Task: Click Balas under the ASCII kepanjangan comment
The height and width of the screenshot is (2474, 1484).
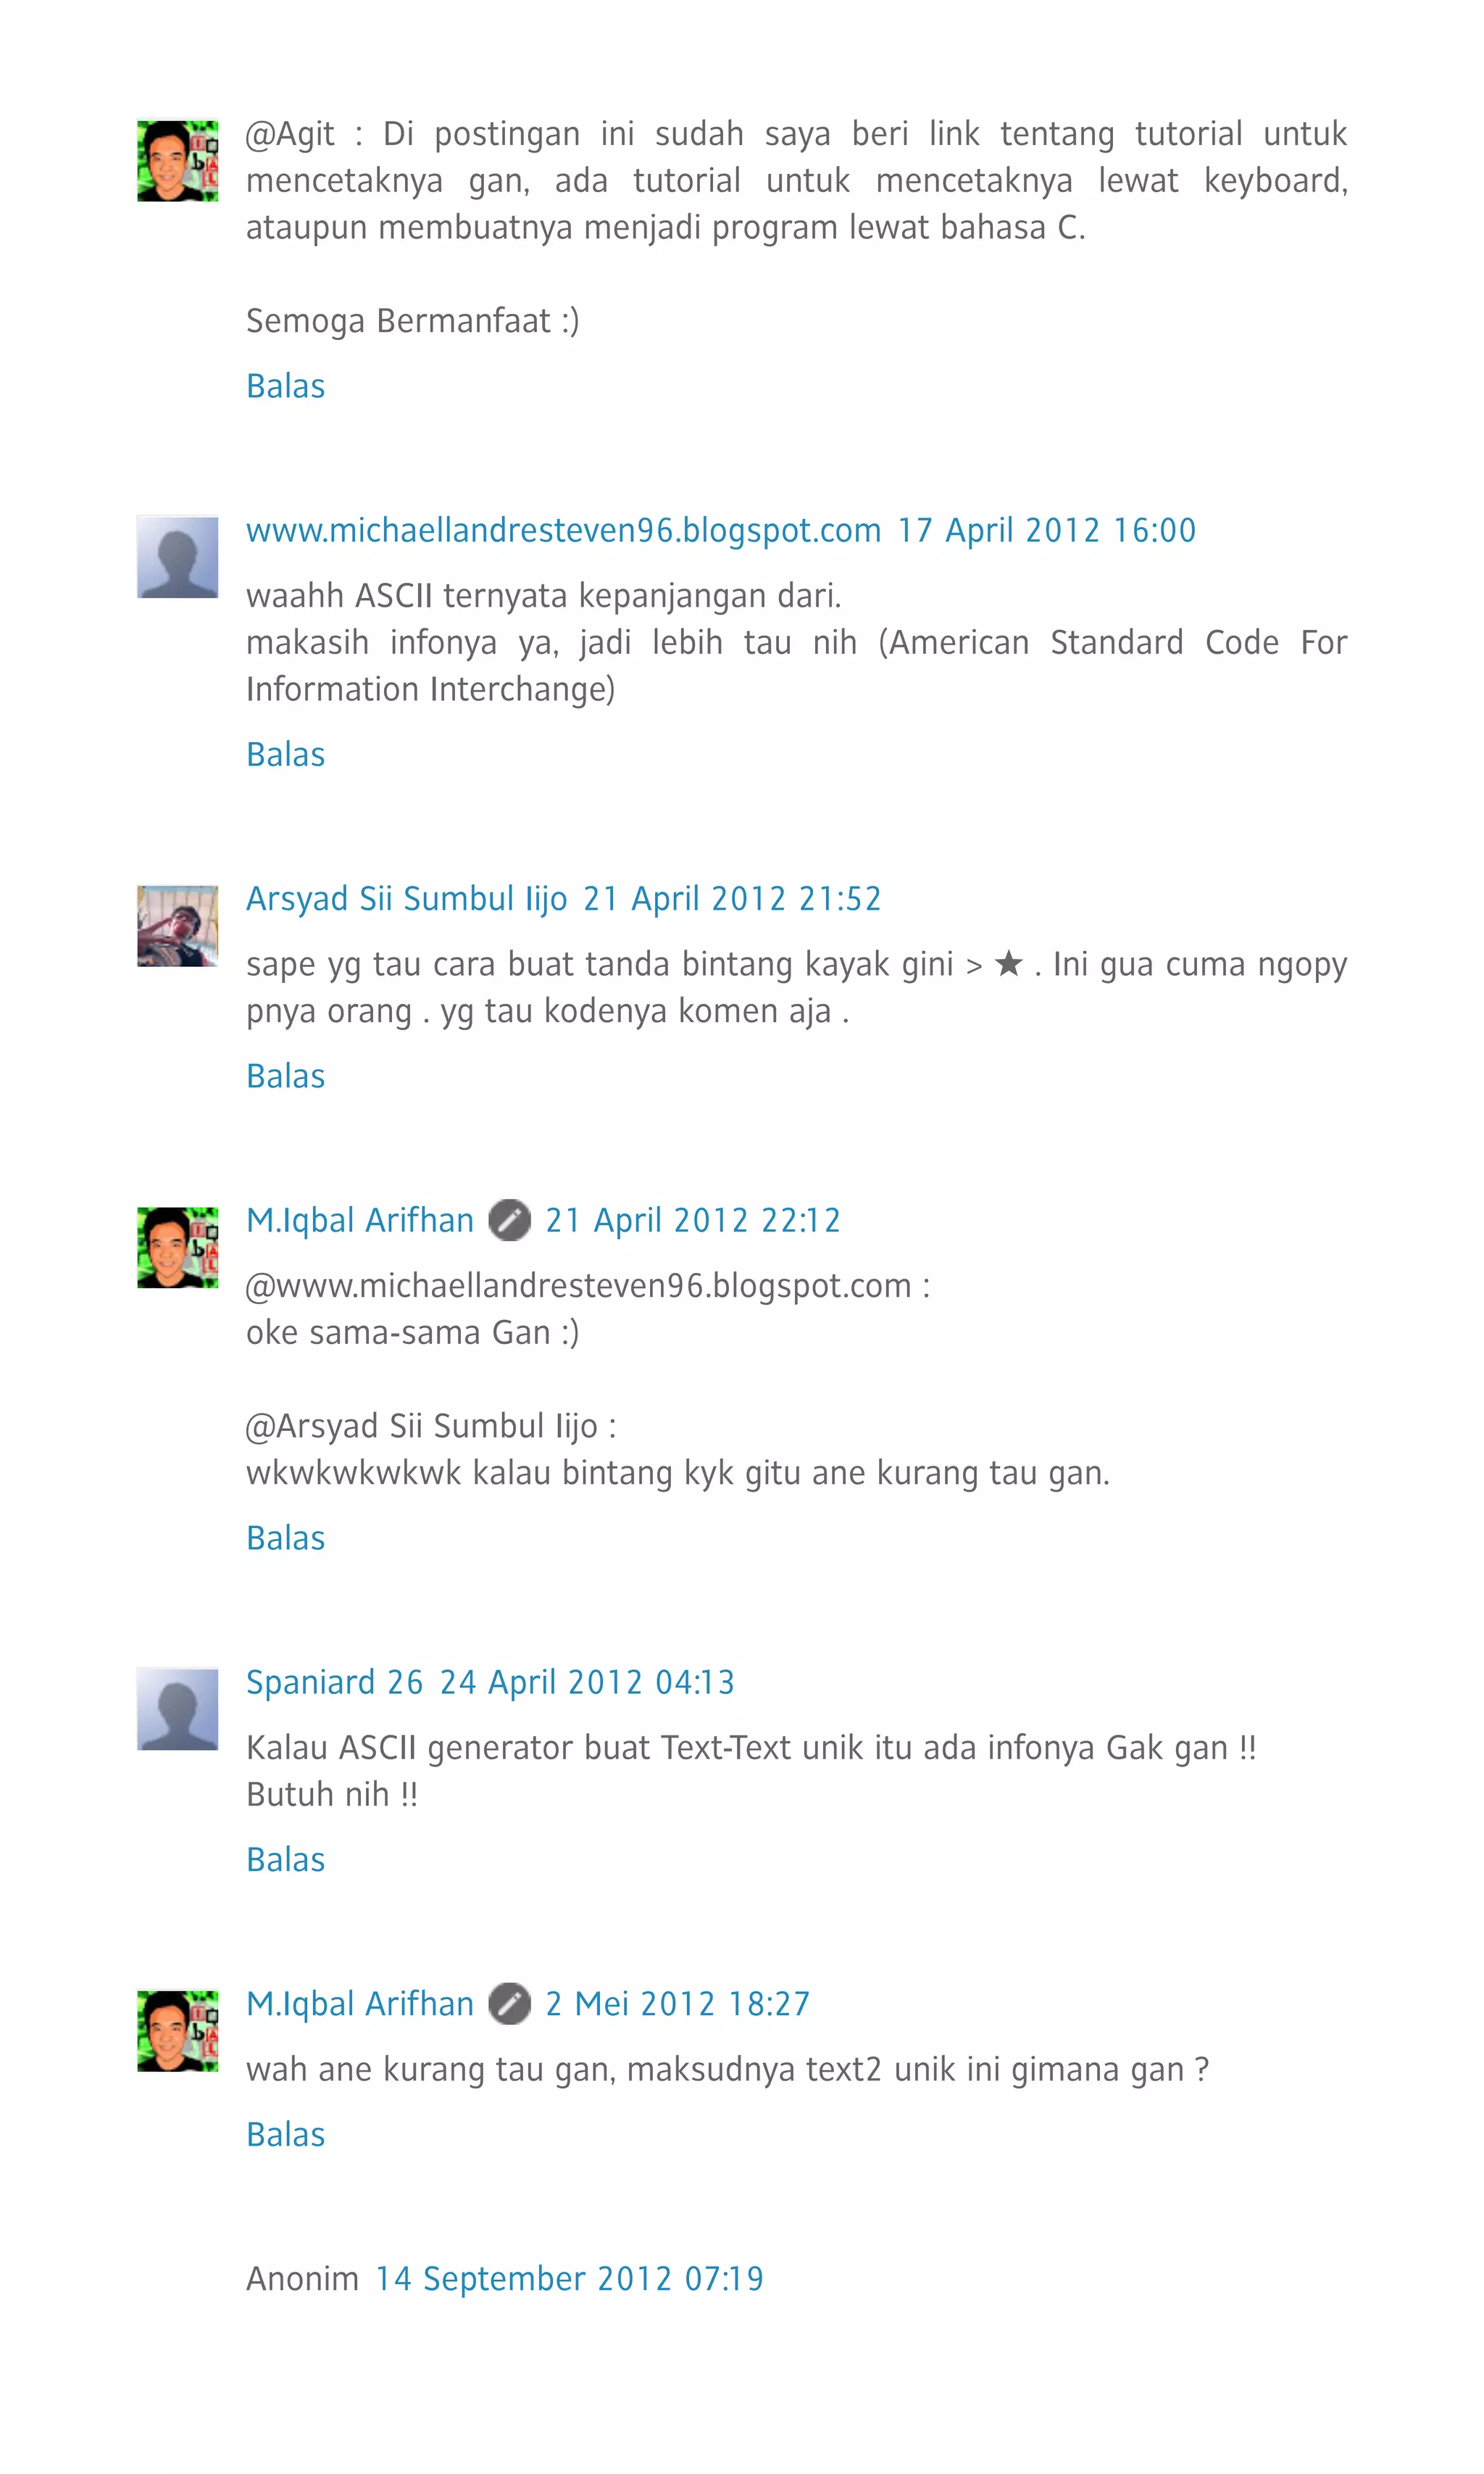Action: click(286, 755)
